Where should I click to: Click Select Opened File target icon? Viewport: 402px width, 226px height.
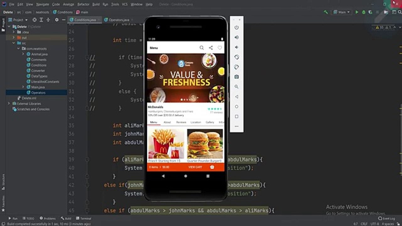click(35, 20)
